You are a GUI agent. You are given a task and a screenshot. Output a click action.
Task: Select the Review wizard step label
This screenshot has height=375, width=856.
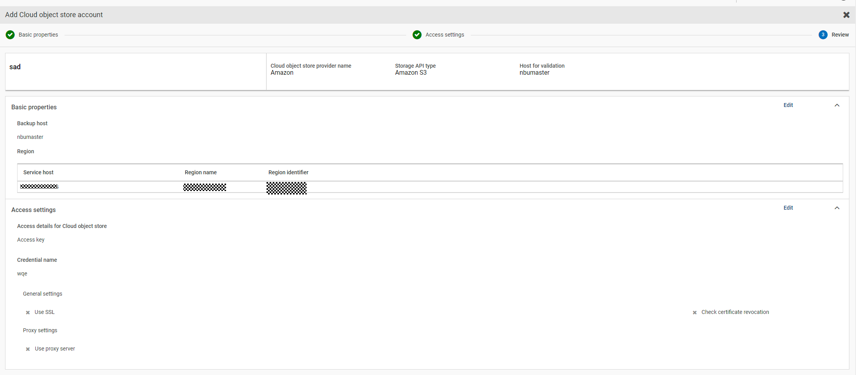pos(840,35)
